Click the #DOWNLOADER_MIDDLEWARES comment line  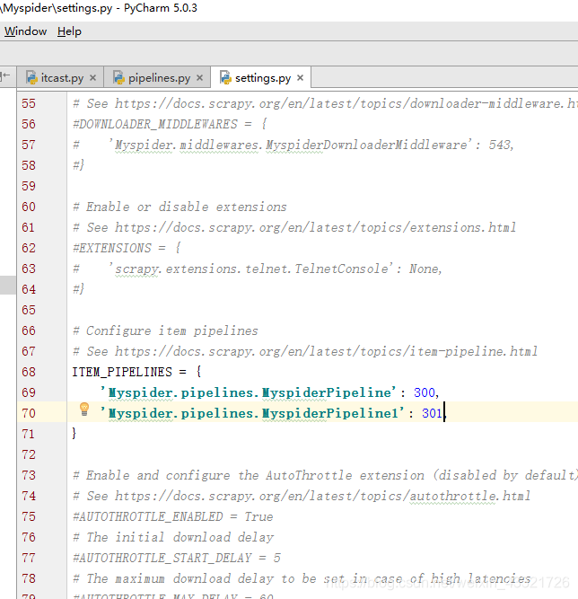coord(170,124)
